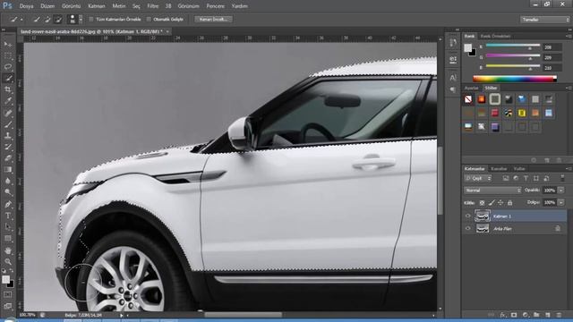573x322 pixels.
Task: Choose New Selection mode in options bar
Action: pos(37,20)
